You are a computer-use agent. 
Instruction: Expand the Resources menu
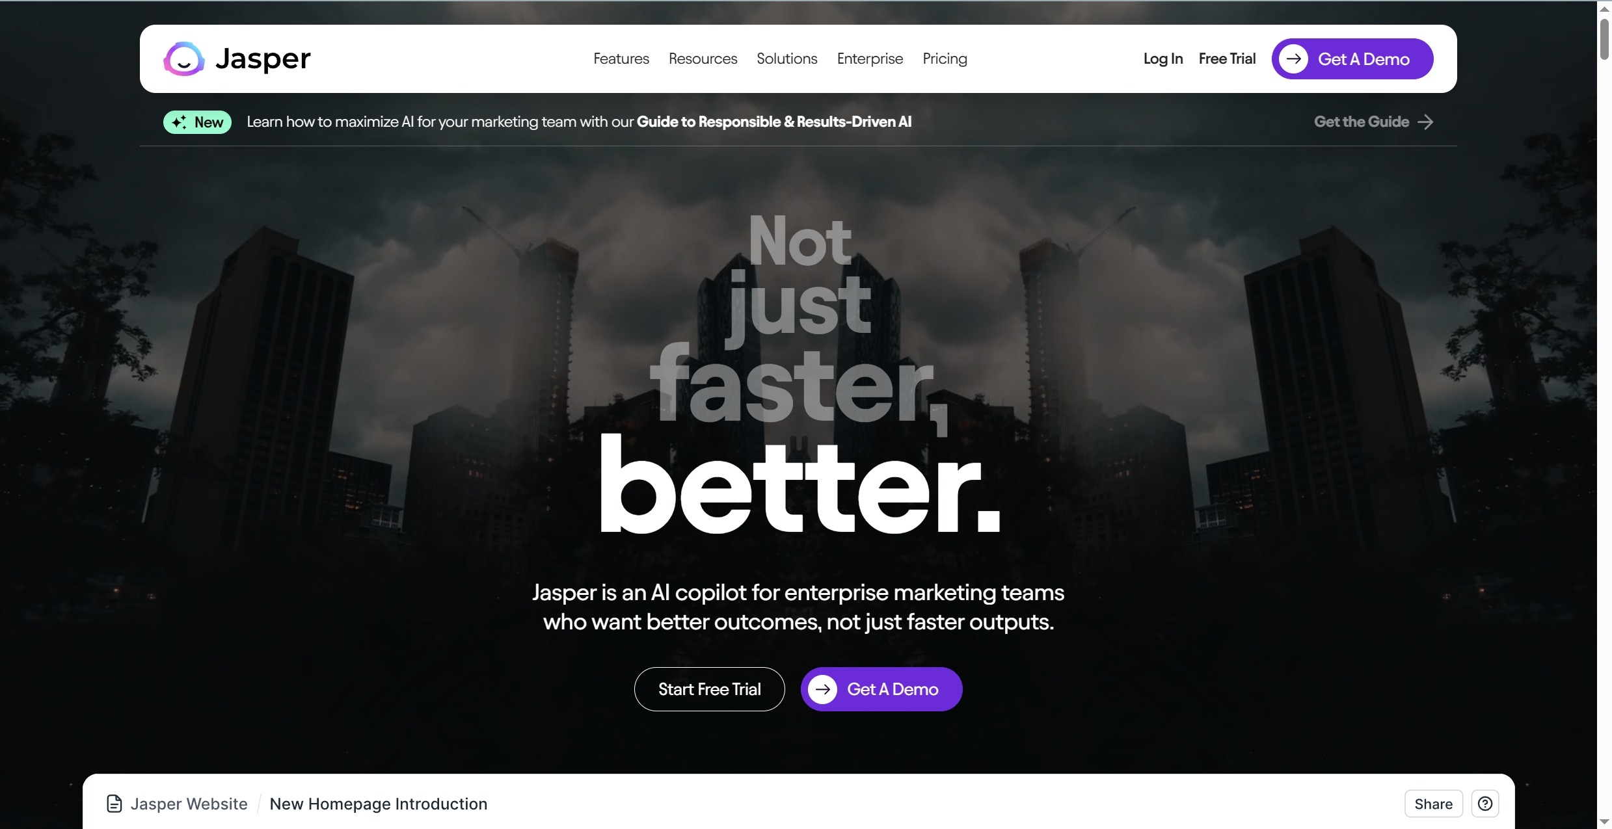pos(703,59)
